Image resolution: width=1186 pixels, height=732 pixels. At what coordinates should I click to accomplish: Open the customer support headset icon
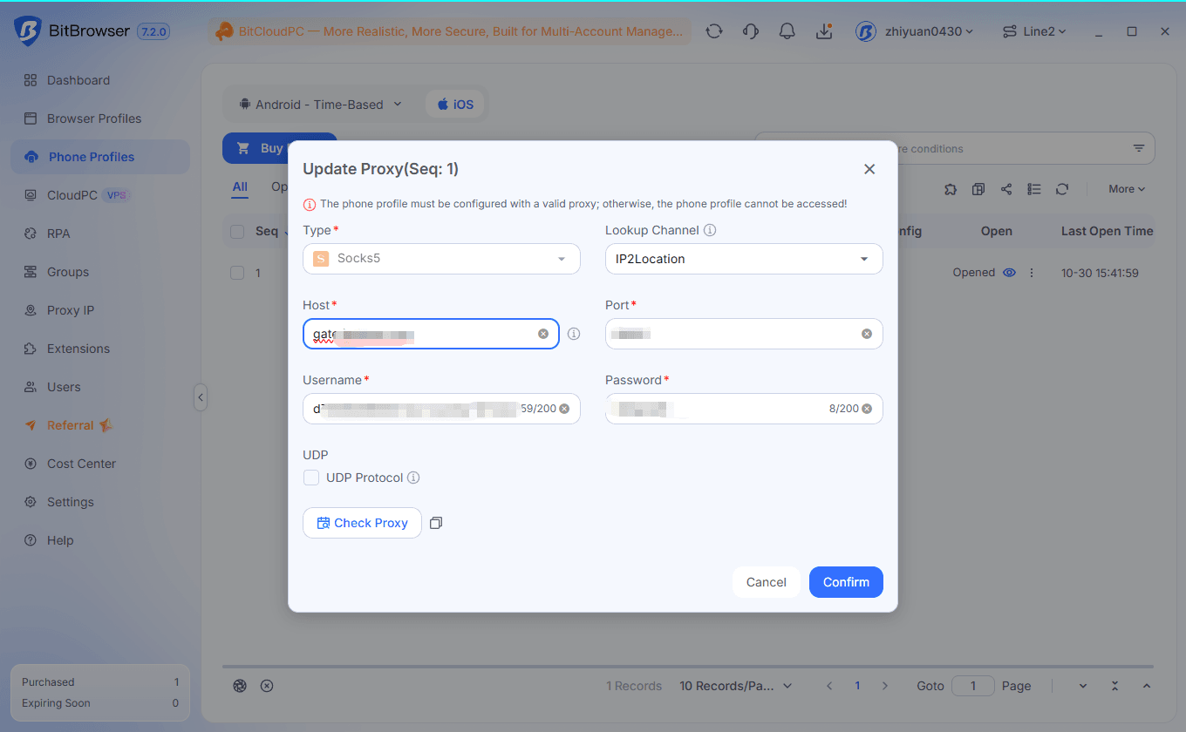[x=751, y=31]
